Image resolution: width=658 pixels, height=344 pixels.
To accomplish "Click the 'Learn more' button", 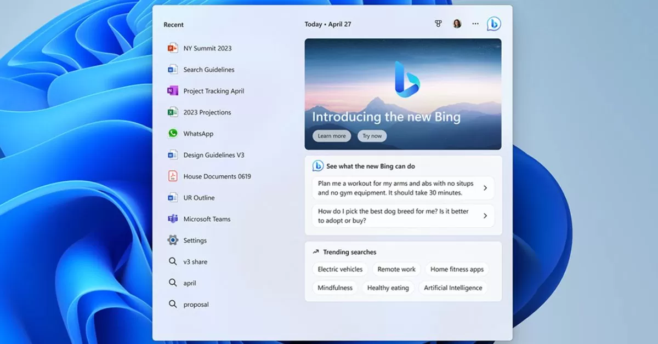I will coord(332,136).
